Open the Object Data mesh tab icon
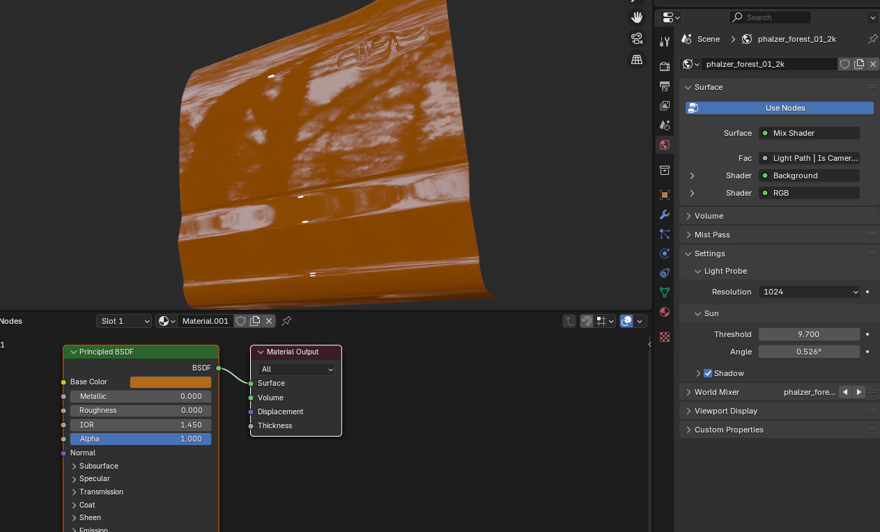This screenshot has width=880, height=532. coord(665,292)
